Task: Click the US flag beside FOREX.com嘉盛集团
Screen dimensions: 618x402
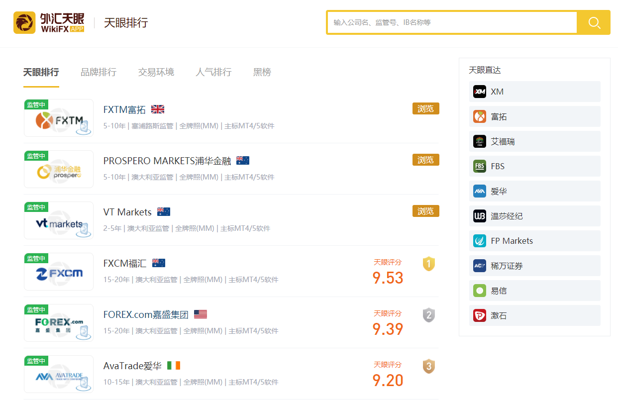Action: tap(201, 314)
